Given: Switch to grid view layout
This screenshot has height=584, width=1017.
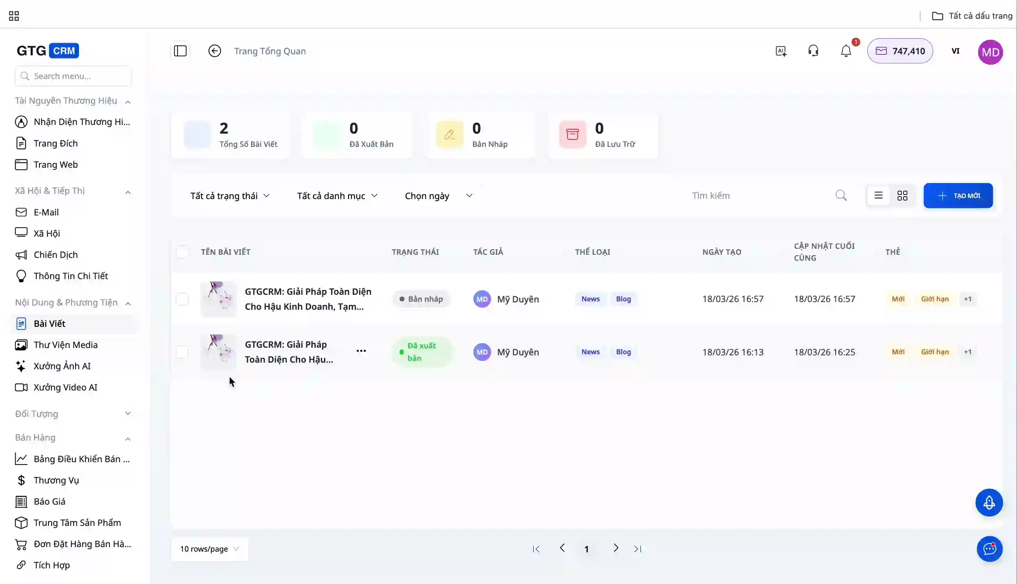Looking at the screenshot, I should point(902,196).
